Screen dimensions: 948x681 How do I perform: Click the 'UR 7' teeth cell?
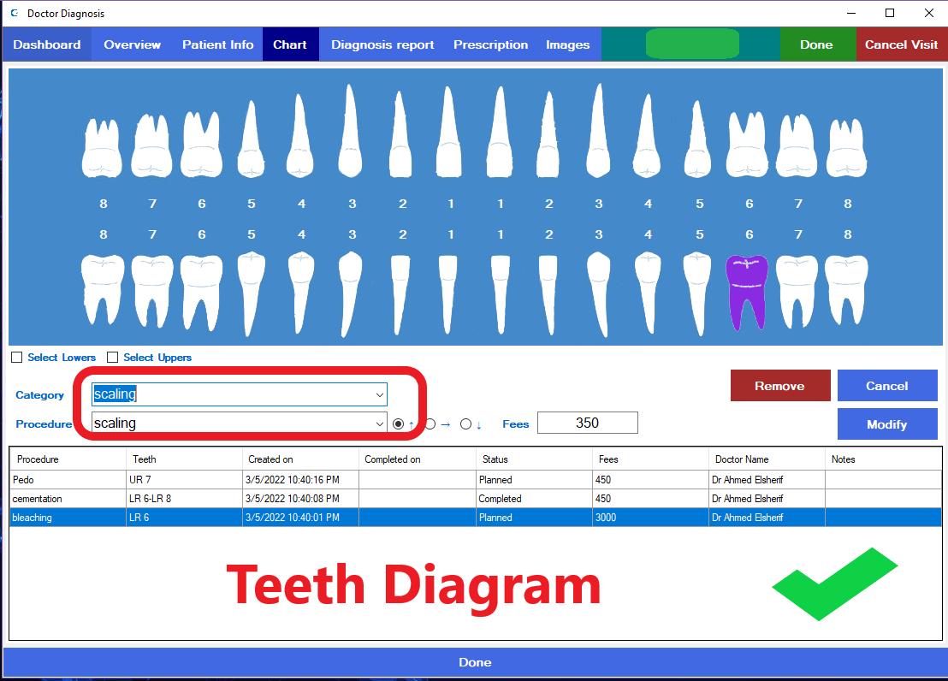tap(184, 480)
